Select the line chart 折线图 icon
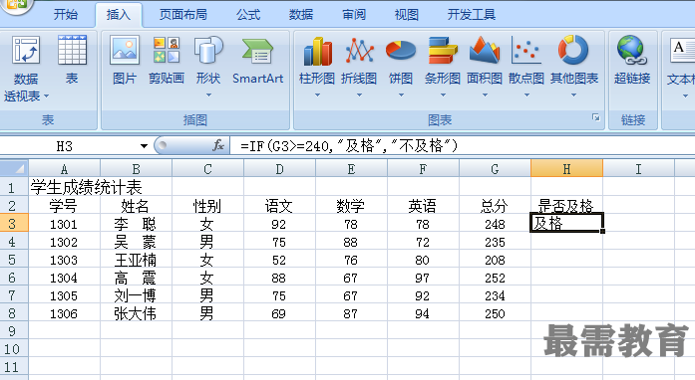Viewport: 695px width, 380px height. (359, 51)
